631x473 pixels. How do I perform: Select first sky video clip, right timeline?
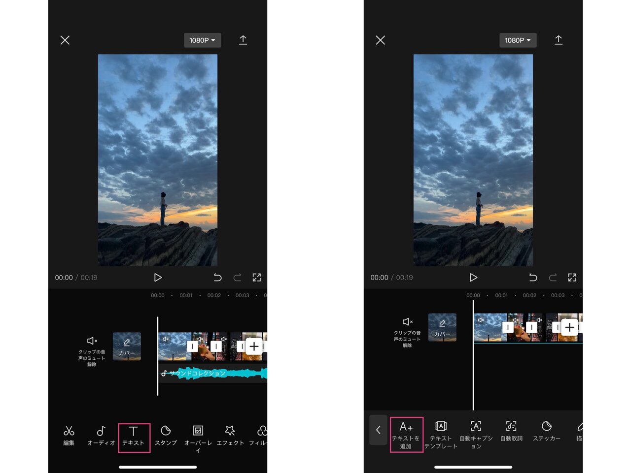pos(491,327)
